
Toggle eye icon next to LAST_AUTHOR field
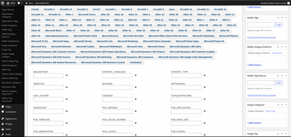coord(67,99)
